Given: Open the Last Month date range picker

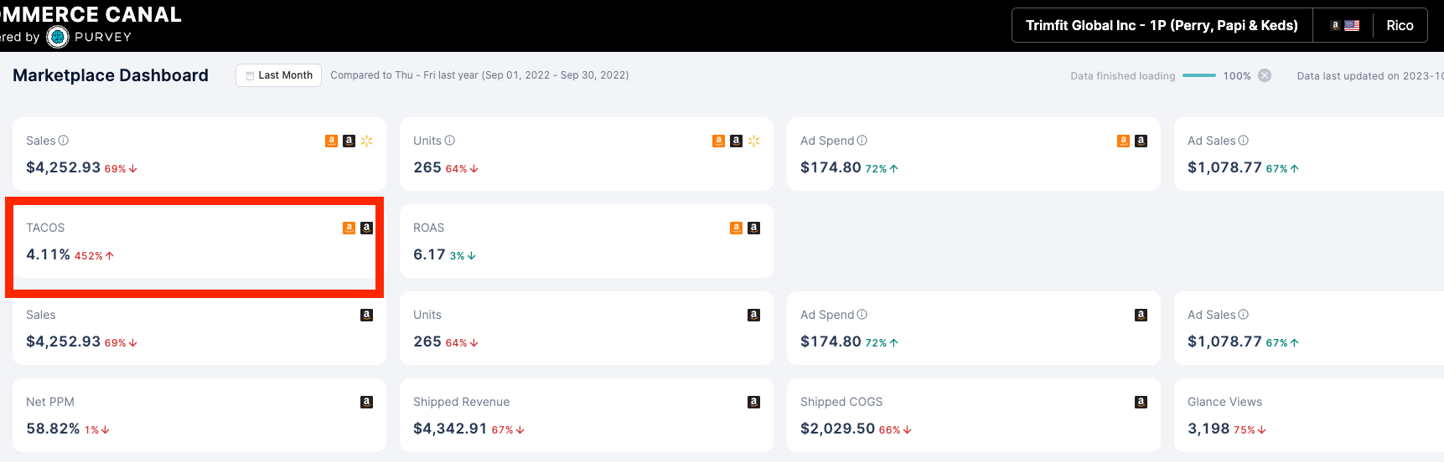Looking at the screenshot, I should point(278,75).
